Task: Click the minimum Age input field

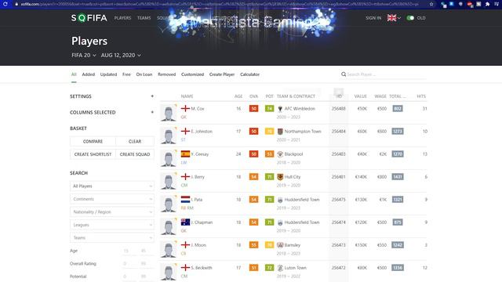Action: [x=129, y=251]
